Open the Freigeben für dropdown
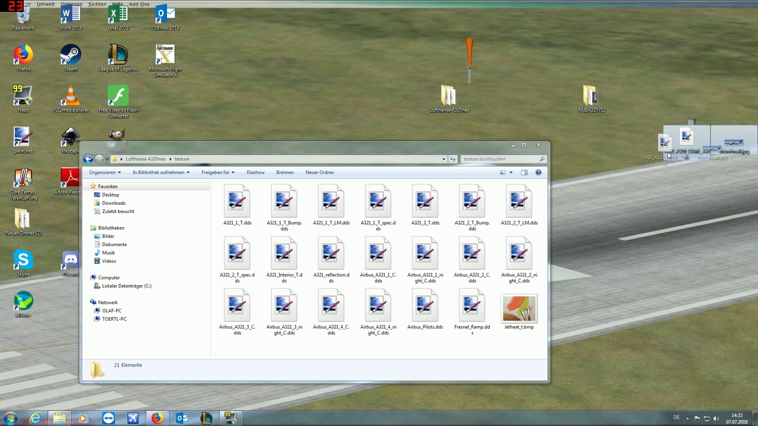This screenshot has width=758, height=426. pyautogui.click(x=218, y=172)
